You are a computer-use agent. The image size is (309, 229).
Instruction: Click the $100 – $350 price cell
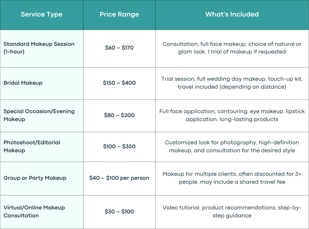119,147
